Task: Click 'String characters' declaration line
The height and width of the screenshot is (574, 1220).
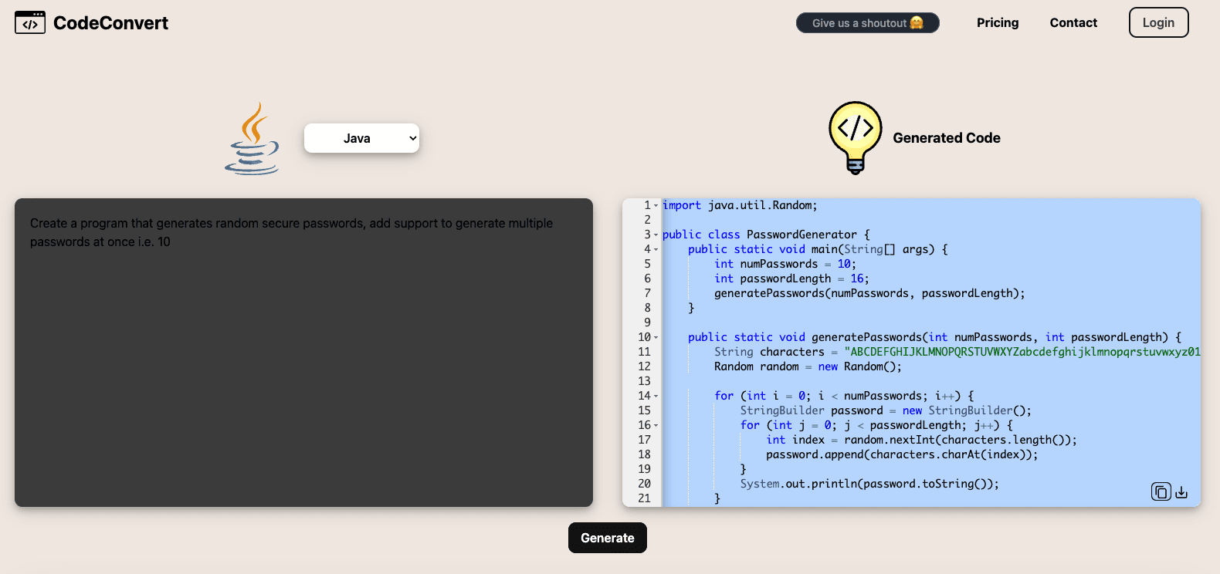Action: tap(957, 352)
